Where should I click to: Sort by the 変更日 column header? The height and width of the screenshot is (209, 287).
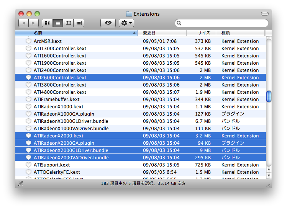point(162,33)
